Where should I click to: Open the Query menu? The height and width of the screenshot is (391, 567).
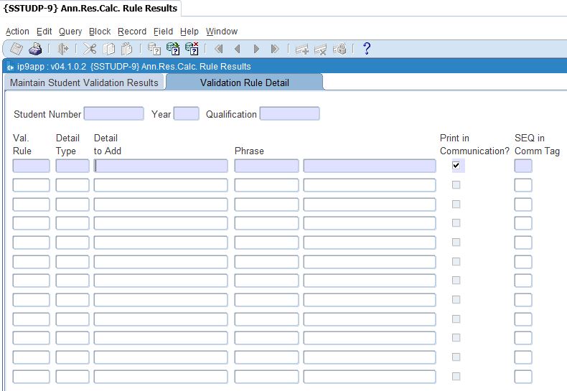point(70,32)
